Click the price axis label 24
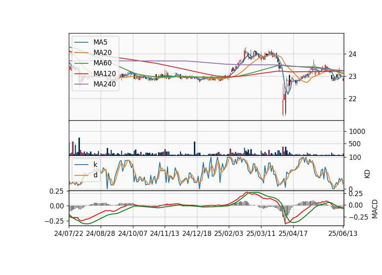The width and height of the screenshot is (382, 275). tap(352, 54)
